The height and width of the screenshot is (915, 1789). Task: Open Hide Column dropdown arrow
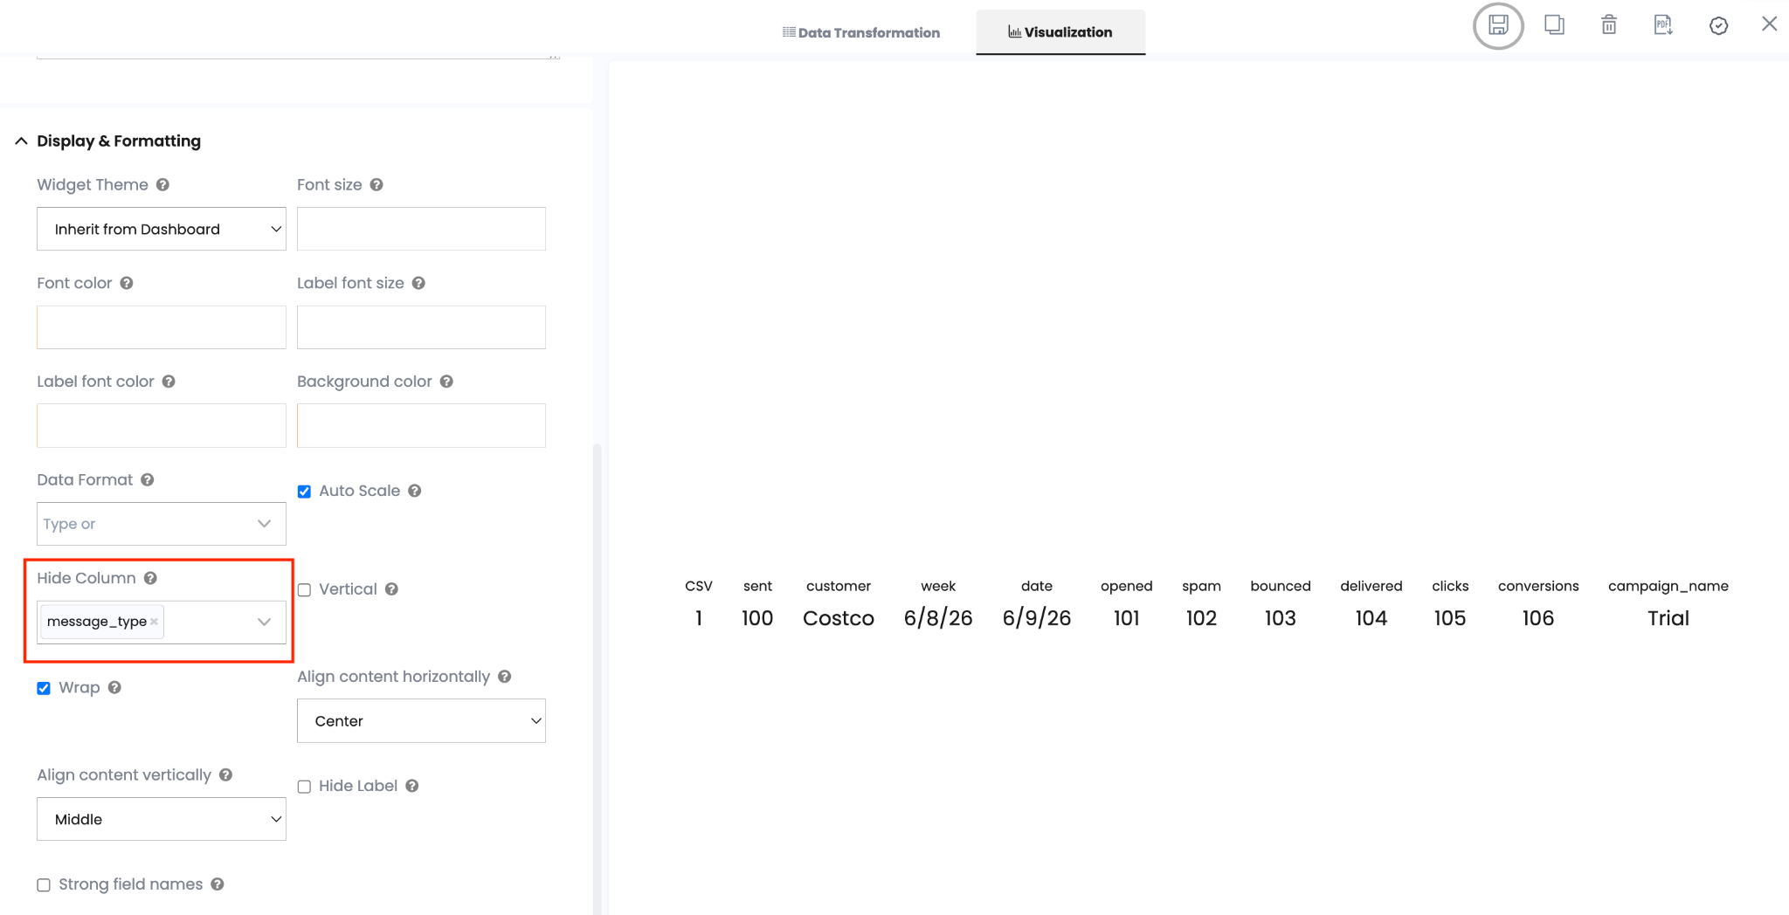(x=264, y=622)
